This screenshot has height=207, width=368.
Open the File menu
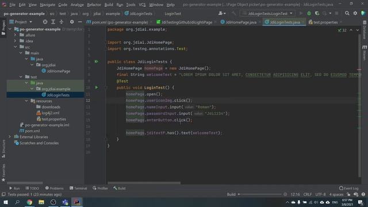(x=12, y=5)
